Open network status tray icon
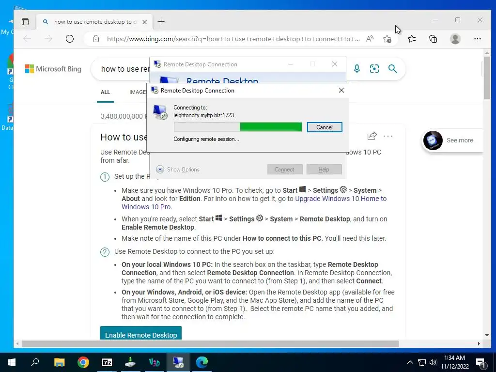The height and width of the screenshot is (372, 496). click(x=422, y=362)
